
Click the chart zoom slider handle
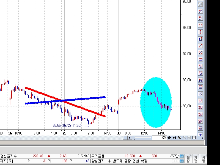point(135,137)
